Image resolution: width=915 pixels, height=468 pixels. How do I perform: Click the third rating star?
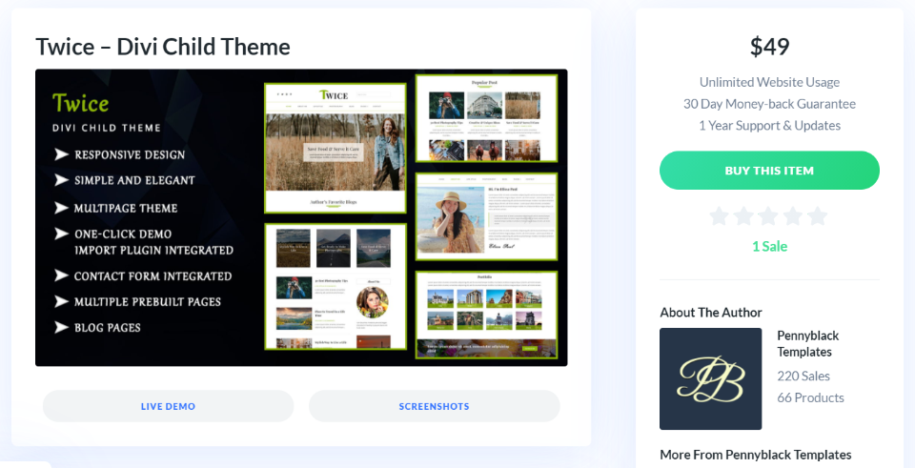coord(768,216)
